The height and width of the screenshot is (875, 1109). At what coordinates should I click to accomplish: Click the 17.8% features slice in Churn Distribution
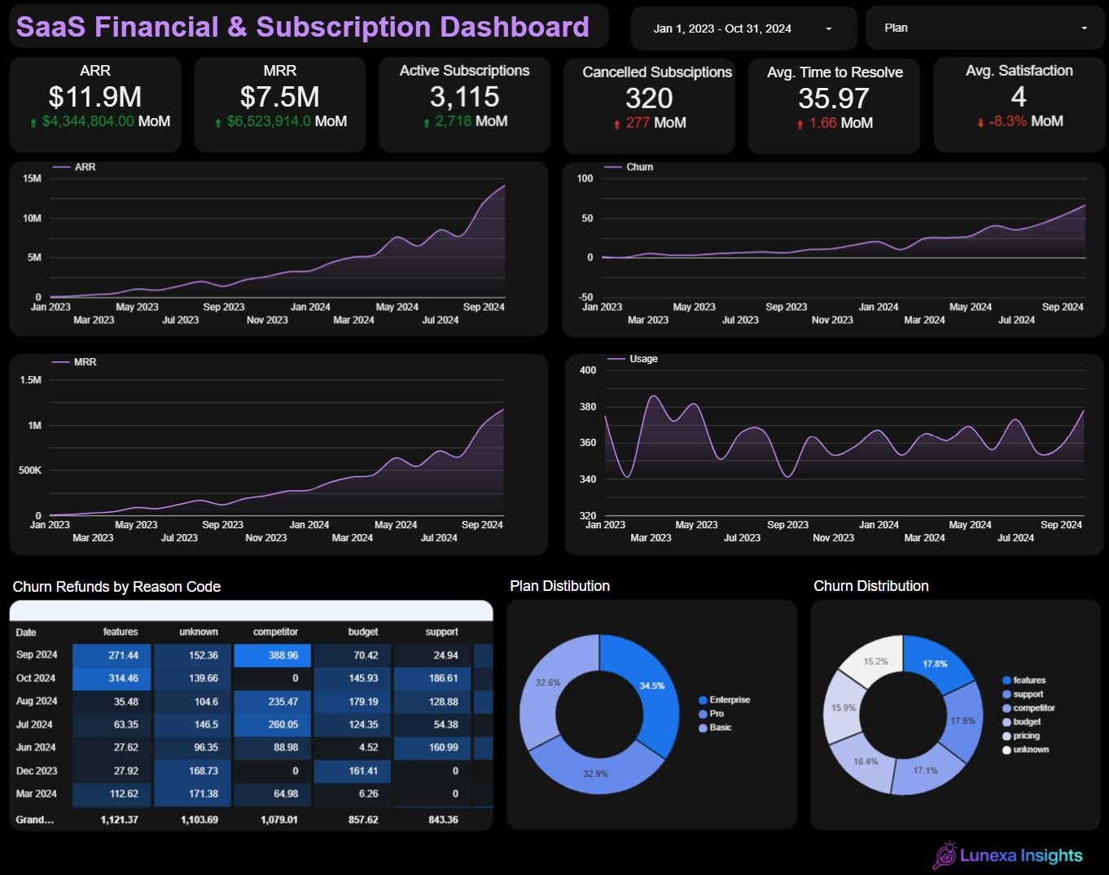936,662
